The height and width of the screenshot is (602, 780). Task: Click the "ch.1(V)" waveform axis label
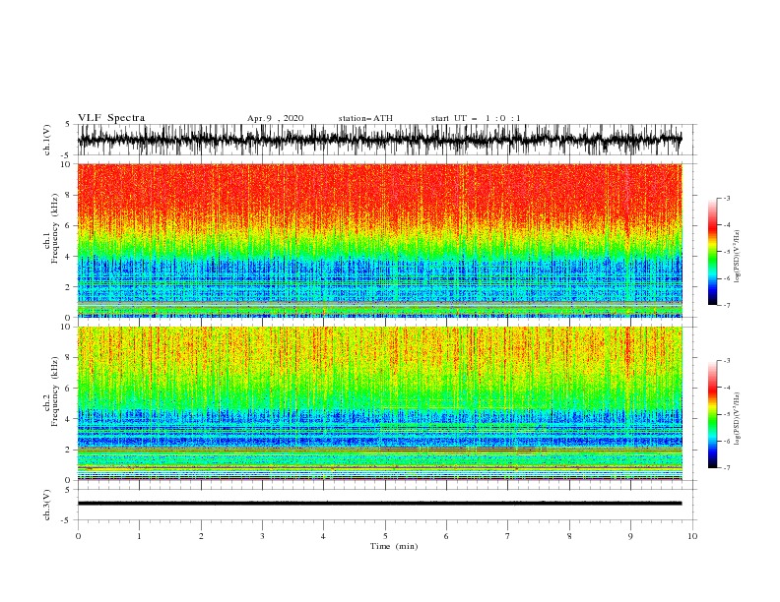click(x=47, y=140)
